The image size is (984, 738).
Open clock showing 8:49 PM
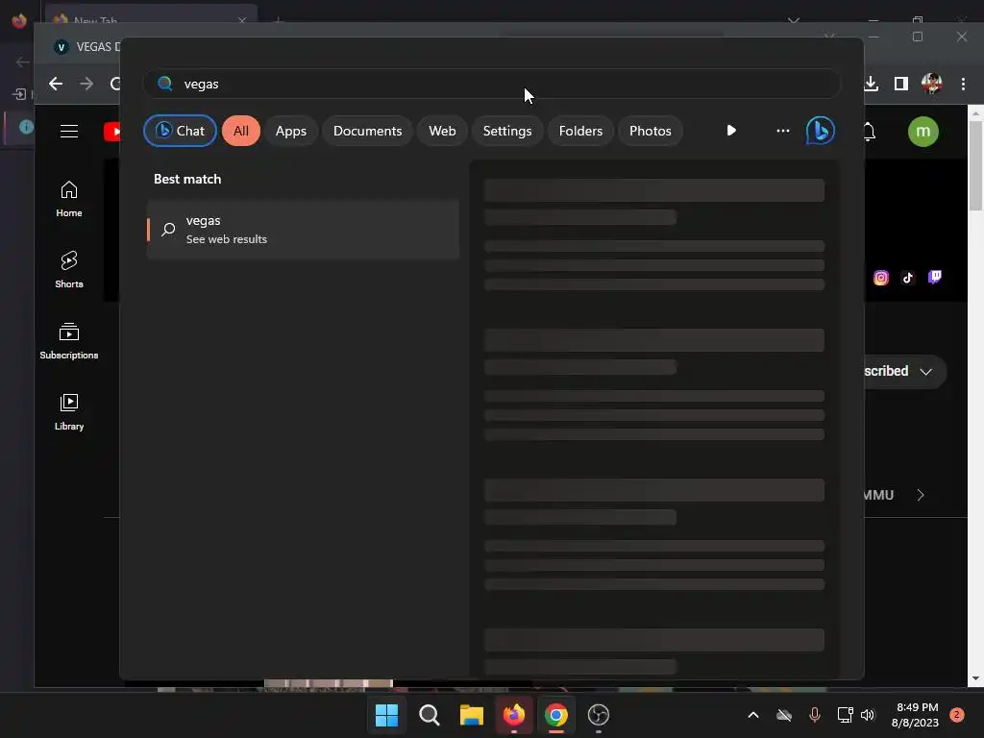pyautogui.click(x=916, y=715)
